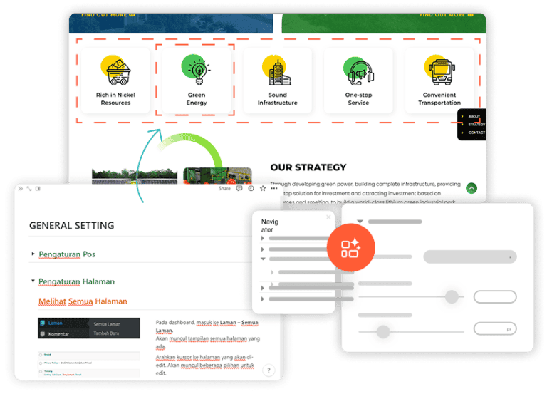Open the One-stop Service headset icon

[x=358, y=69]
